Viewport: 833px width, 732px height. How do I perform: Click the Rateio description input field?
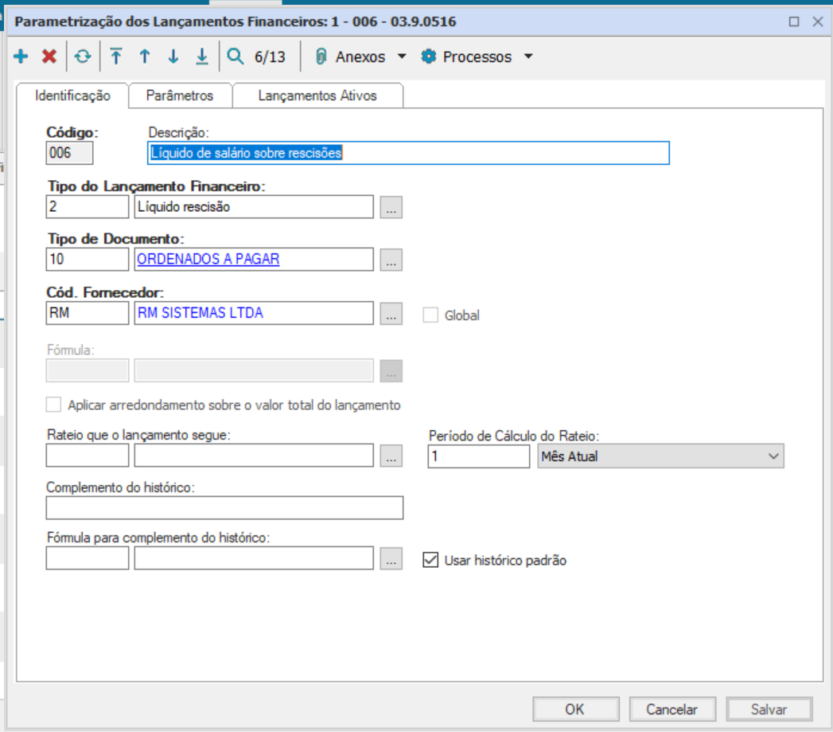pos(254,456)
